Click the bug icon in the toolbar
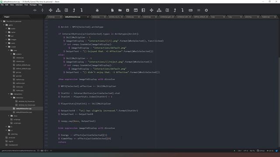This screenshot has height=157, width=280. (x=97, y=10)
